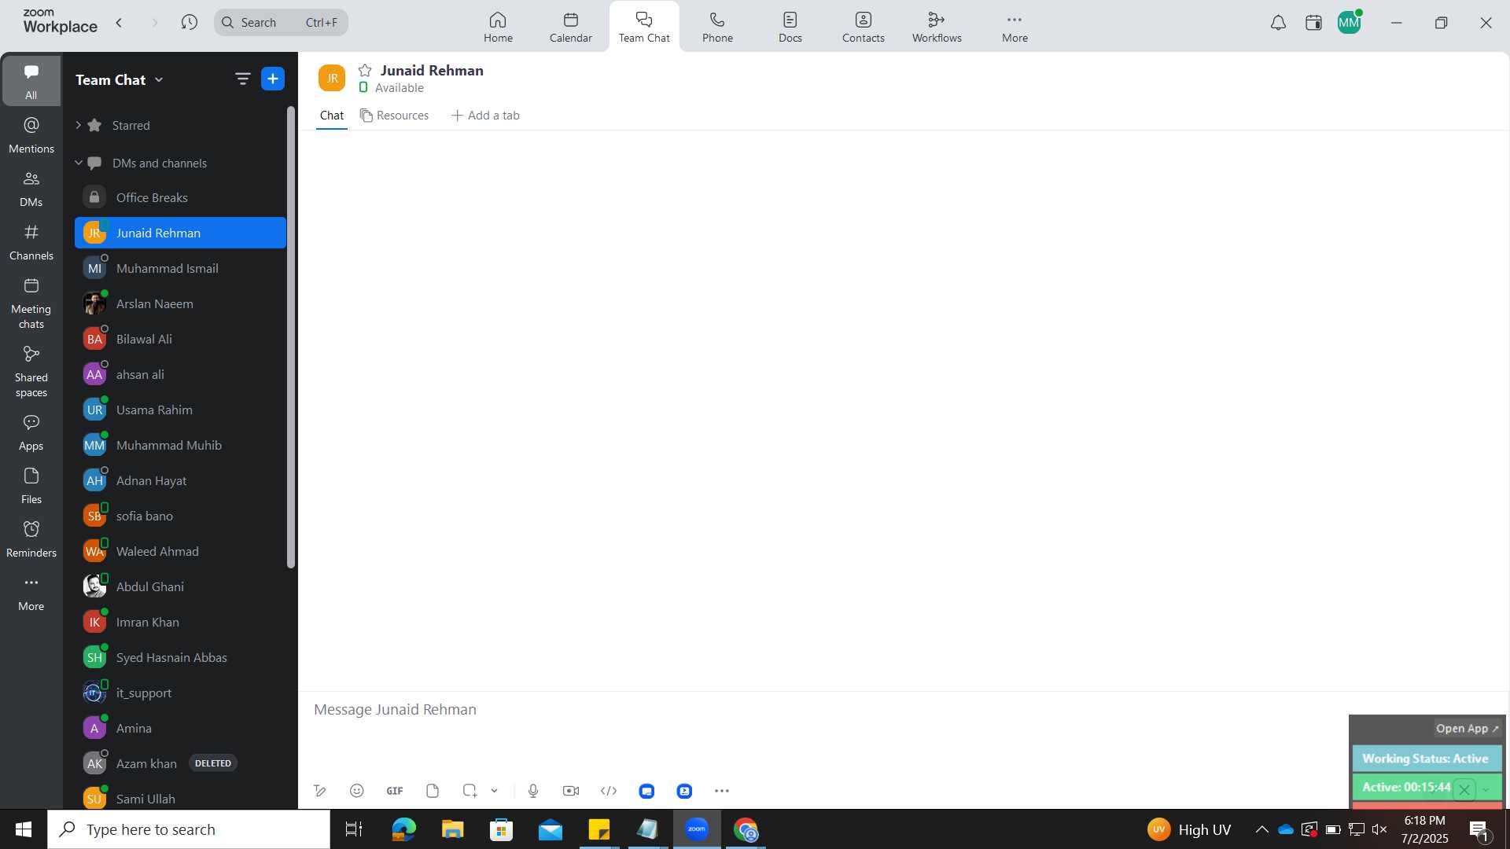Open the emoji picker
The width and height of the screenshot is (1510, 849).
pyautogui.click(x=356, y=791)
